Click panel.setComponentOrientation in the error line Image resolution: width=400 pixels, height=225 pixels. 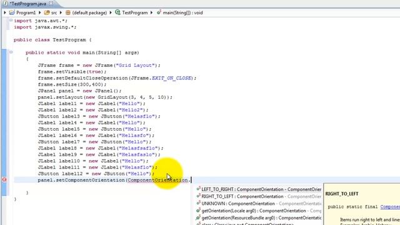pyautogui.click(x=81, y=180)
